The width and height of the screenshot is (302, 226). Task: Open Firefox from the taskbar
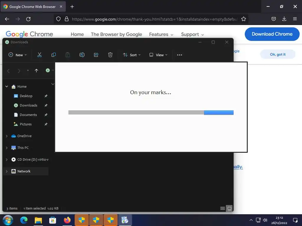[x=67, y=220]
